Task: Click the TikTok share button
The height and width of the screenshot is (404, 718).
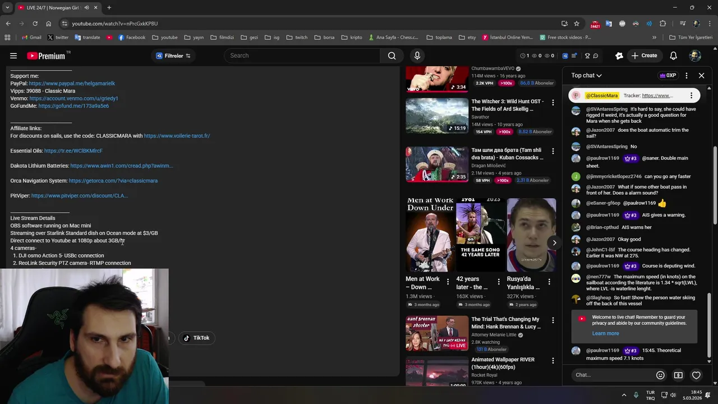Action: coord(196,338)
